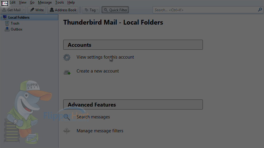Viewport: 264px width, 148px height.
Task: Open the Help menu
Action: click(x=71, y=3)
